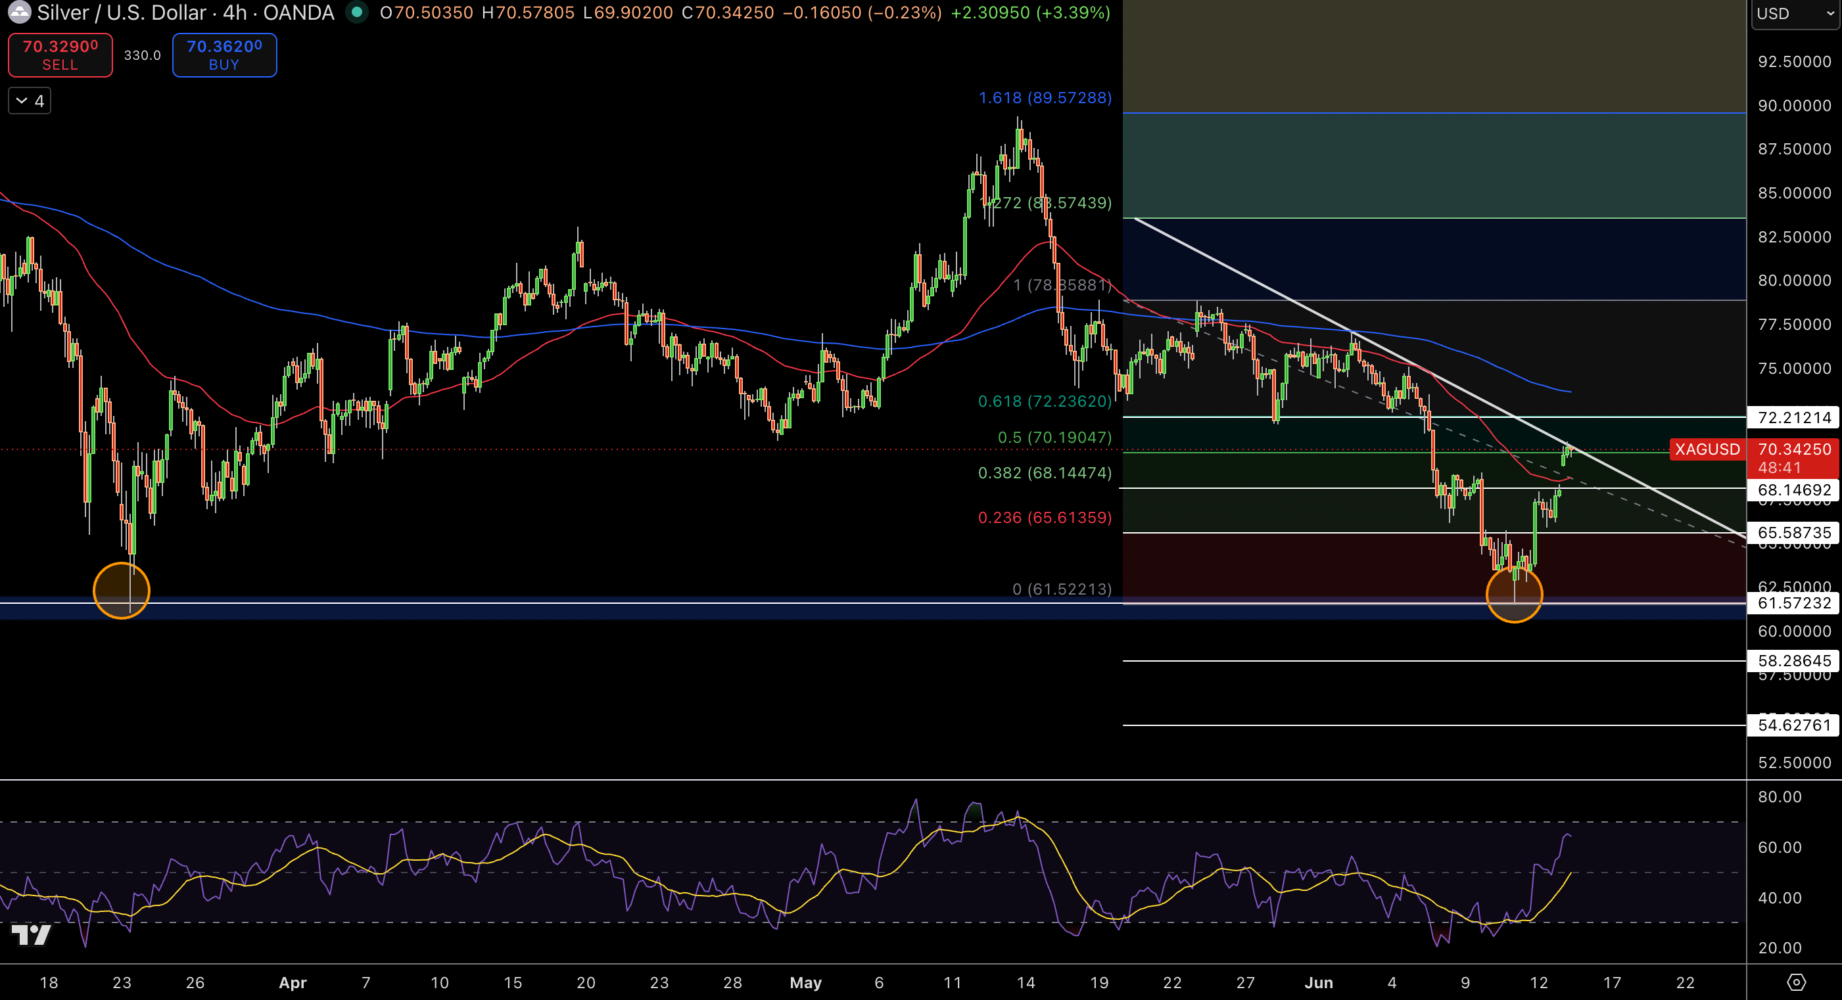The image size is (1842, 1000).
Task: Click date label 27 on time axis
Action: point(1246,983)
